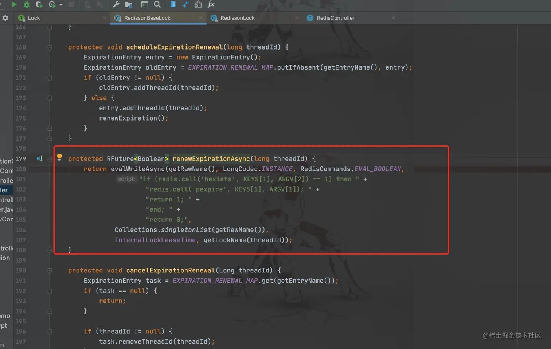Click the blue document icon in toolbar
The width and height of the screenshot is (551, 349).
[173, 4]
